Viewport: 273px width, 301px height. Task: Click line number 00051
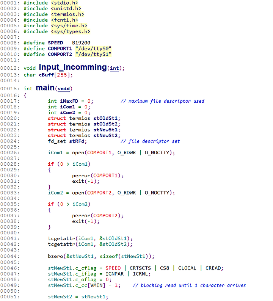(10, 297)
